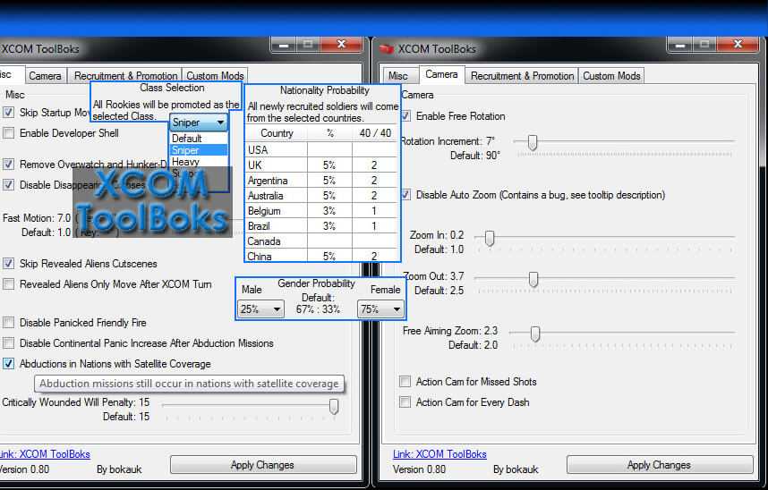Select the Camera tab in left window

click(45, 76)
